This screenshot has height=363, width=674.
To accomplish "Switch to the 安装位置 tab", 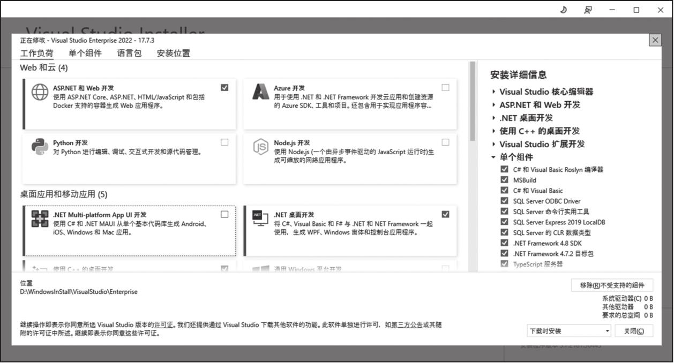I will [174, 53].
